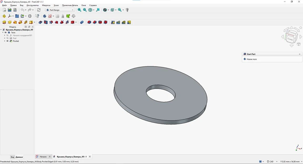The width and height of the screenshot is (303, 164).
Task: Click the Polar pattern icon
Action: pos(124,22)
